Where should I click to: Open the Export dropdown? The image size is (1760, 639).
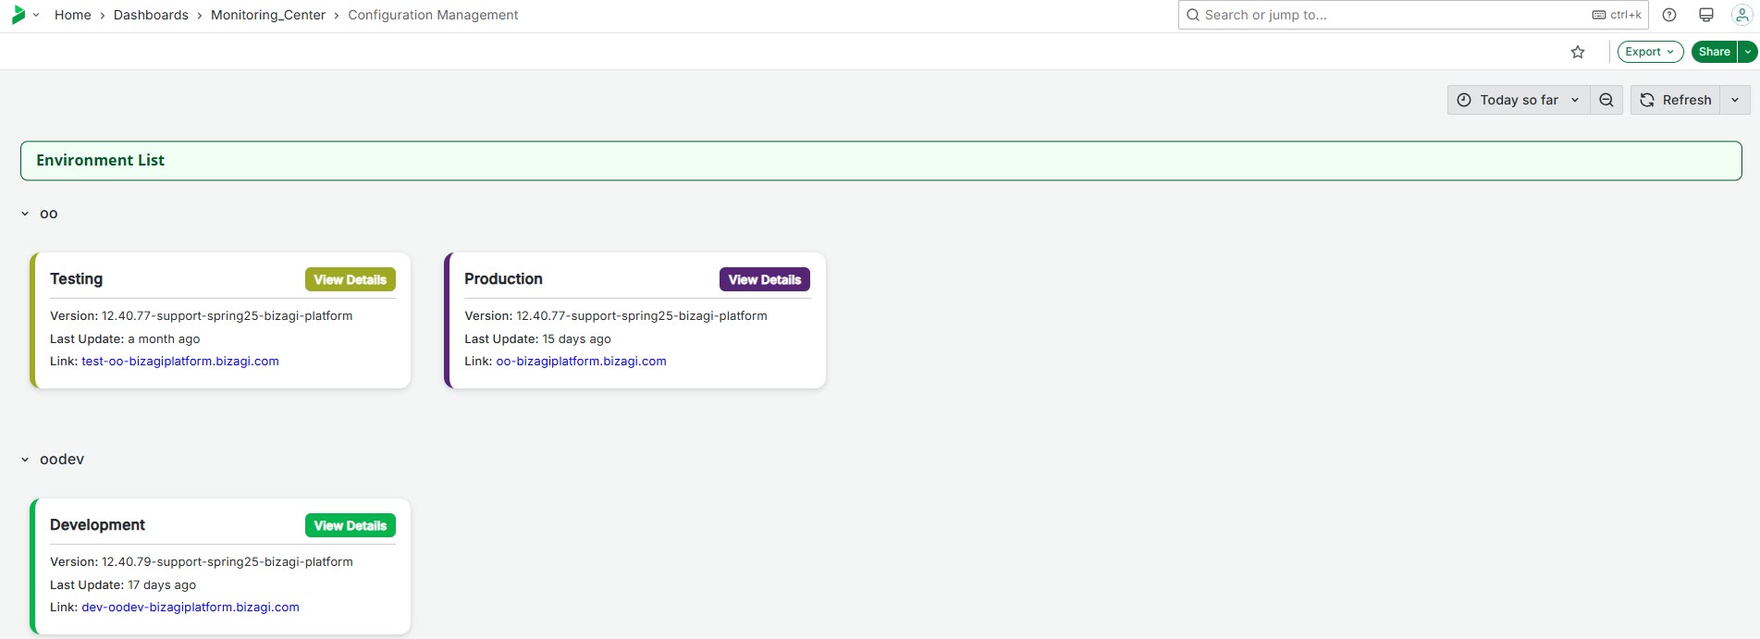pos(1650,52)
